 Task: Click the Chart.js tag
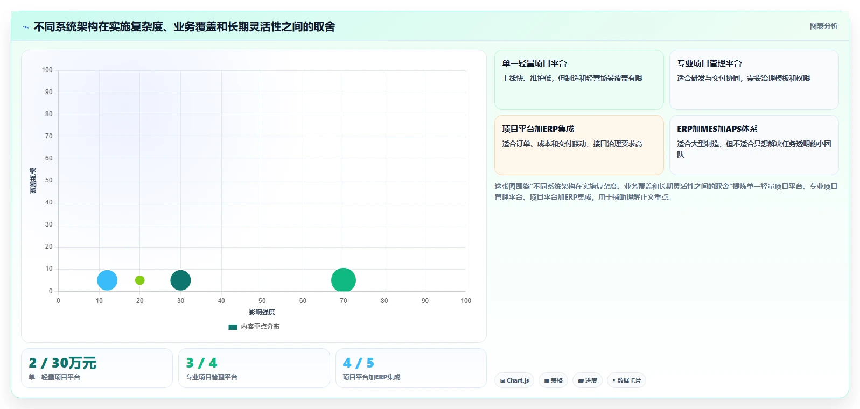[514, 380]
